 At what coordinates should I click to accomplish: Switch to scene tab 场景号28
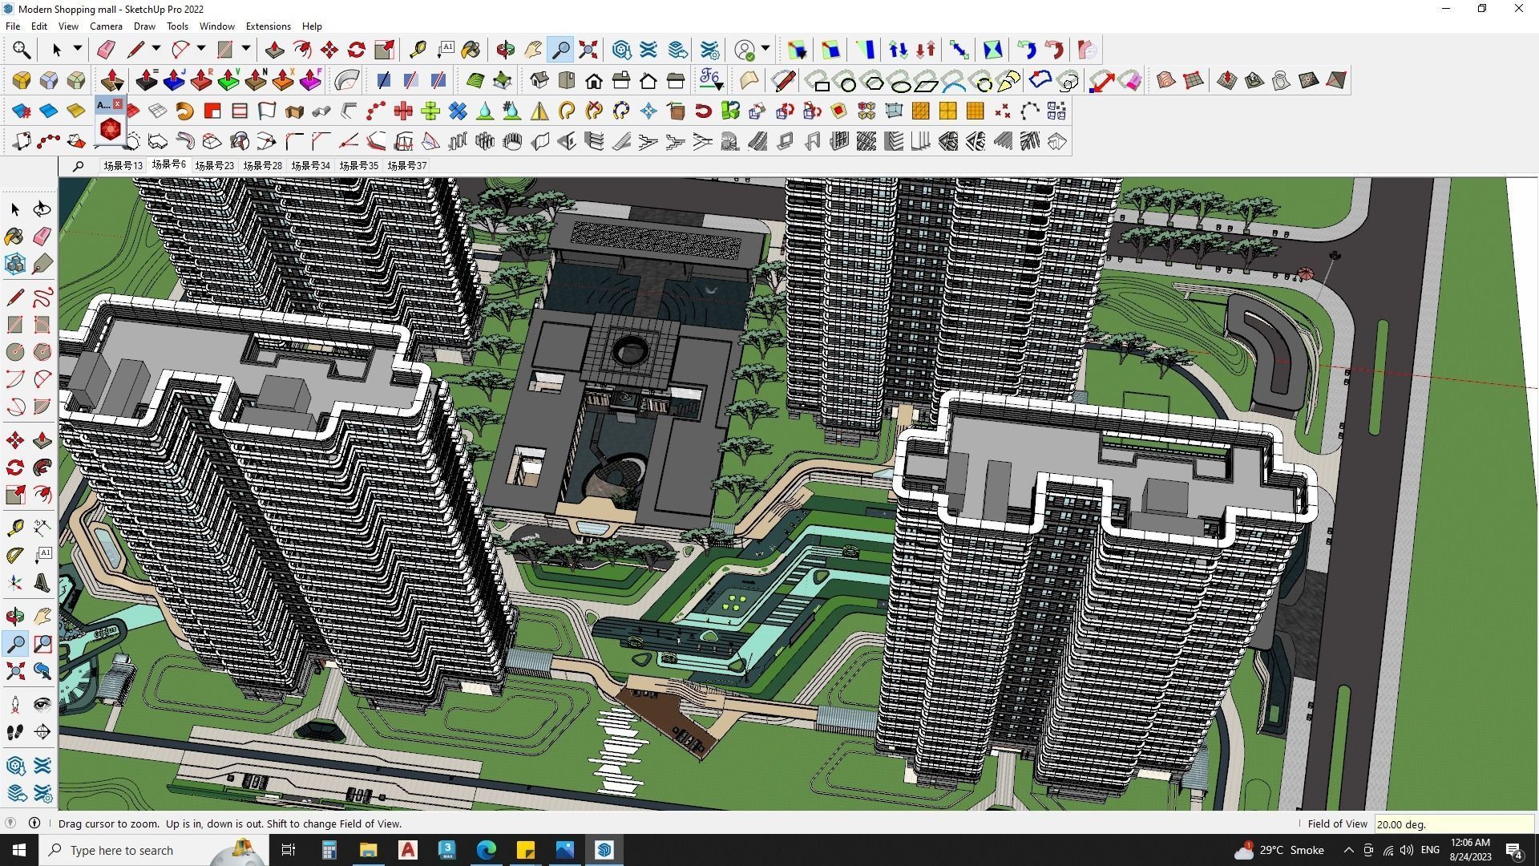pyautogui.click(x=262, y=165)
